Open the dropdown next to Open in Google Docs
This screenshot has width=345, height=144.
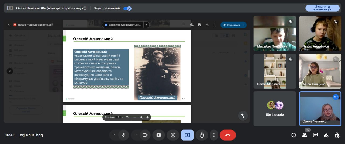(146, 25)
